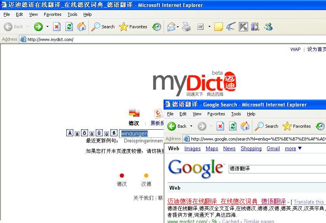
Task: Expand Google more dropdown
Action: click(293, 148)
